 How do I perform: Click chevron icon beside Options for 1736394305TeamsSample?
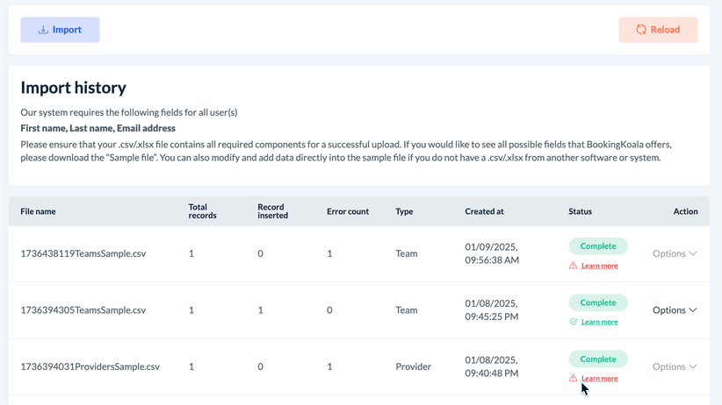click(x=693, y=310)
